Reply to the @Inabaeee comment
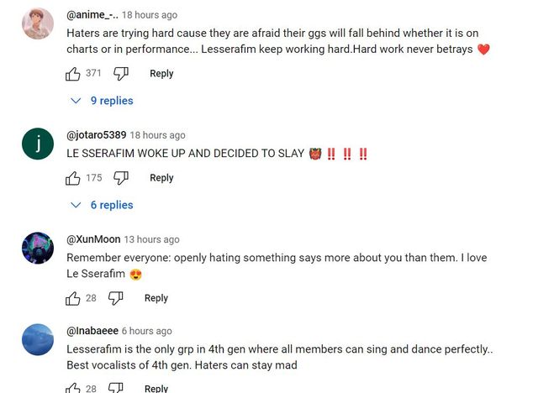 click(156, 388)
